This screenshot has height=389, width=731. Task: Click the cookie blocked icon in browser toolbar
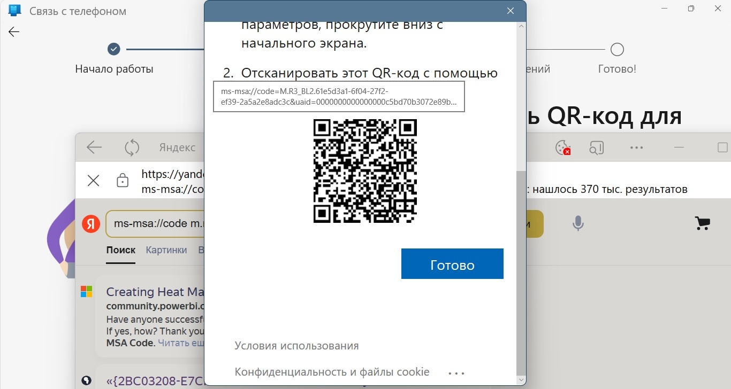(x=563, y=147)
